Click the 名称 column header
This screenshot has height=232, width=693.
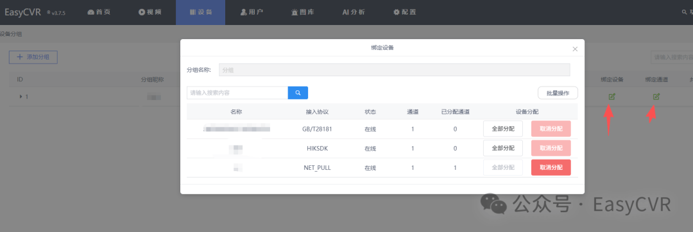tap(236, 112)
